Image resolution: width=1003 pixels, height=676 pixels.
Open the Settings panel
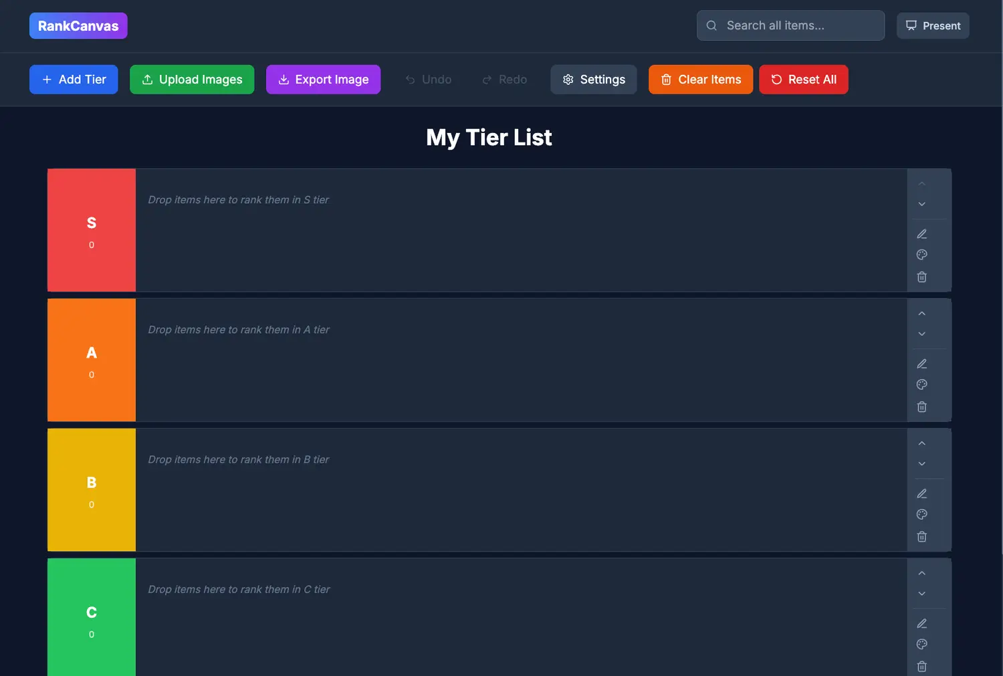pyautogui.click(x=593, y=80)
